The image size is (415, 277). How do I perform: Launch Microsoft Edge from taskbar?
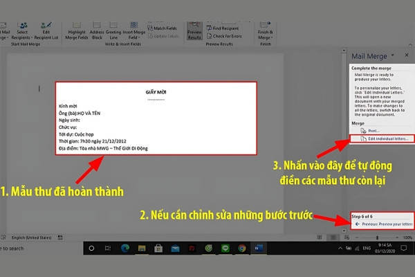(x=125, y=249)
